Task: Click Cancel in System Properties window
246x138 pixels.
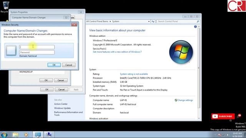Action: (x=61, y=89)
